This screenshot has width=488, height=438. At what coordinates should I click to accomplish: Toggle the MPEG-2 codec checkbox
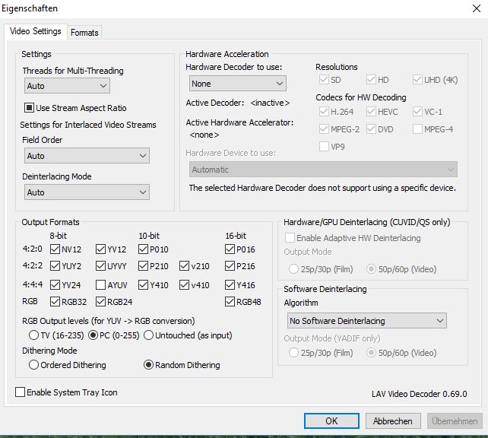coord(324,129)
